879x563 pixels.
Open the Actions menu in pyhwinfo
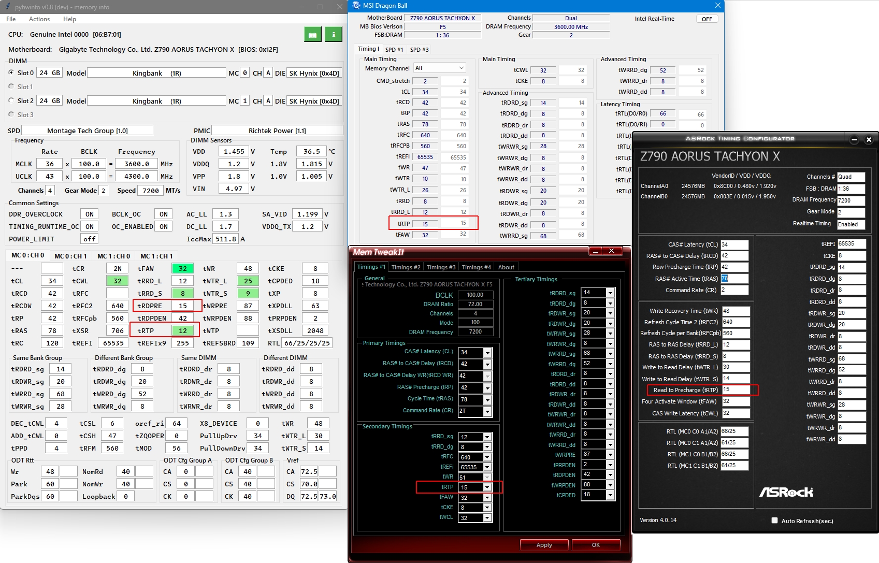click(x=39, y=19)
